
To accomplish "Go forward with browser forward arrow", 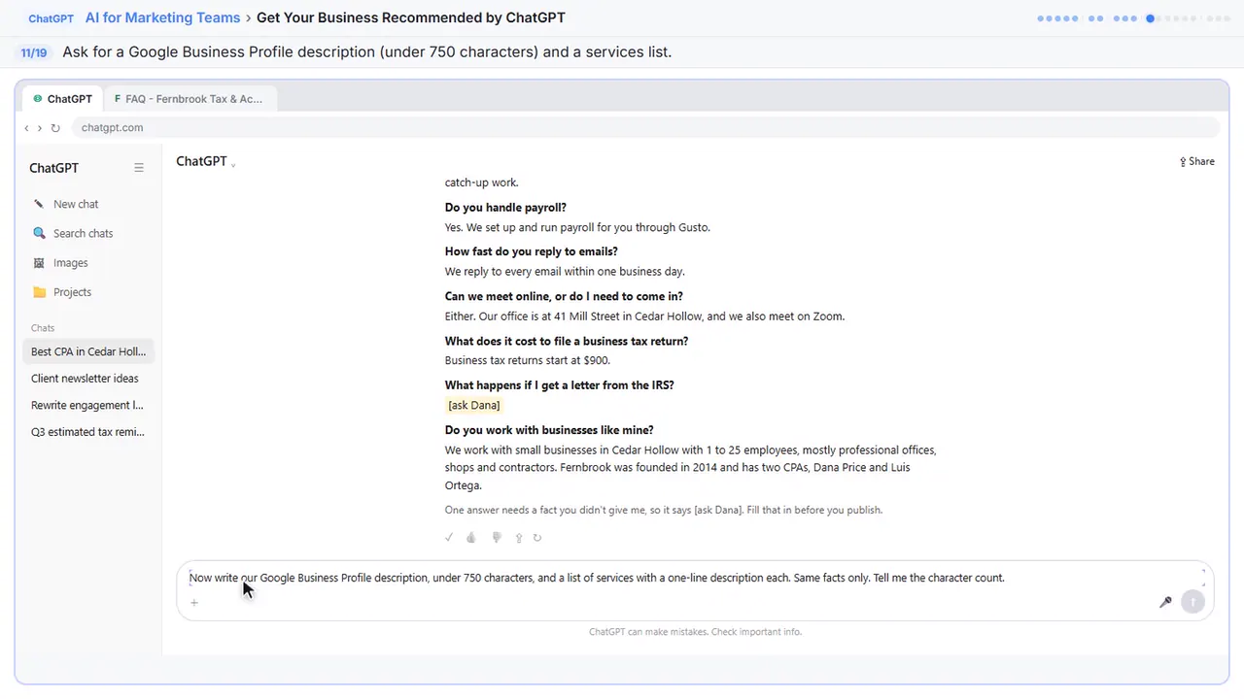I will pyautogui.click(x=40, y=128).
